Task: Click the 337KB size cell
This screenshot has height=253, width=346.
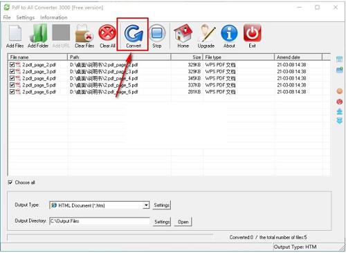Action: (x=194, y=85)
